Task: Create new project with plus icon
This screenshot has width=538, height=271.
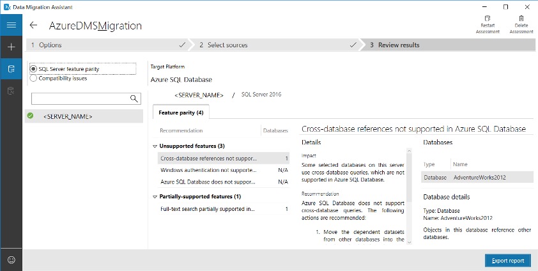Action: coord(11,47)
